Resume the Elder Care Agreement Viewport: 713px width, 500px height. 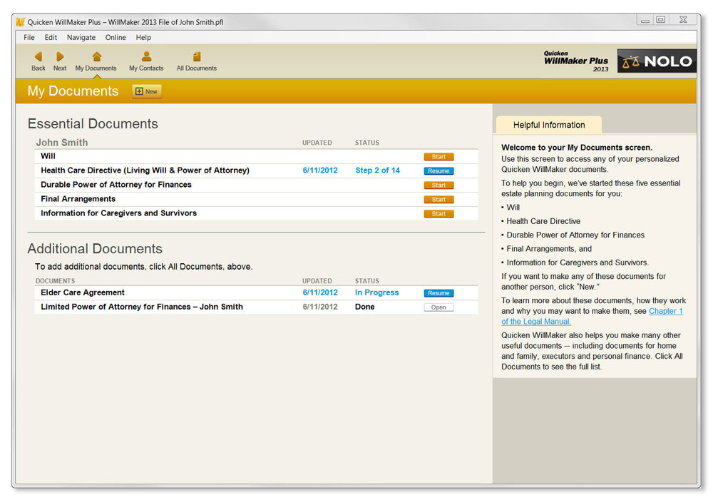[x=438, y=293]
